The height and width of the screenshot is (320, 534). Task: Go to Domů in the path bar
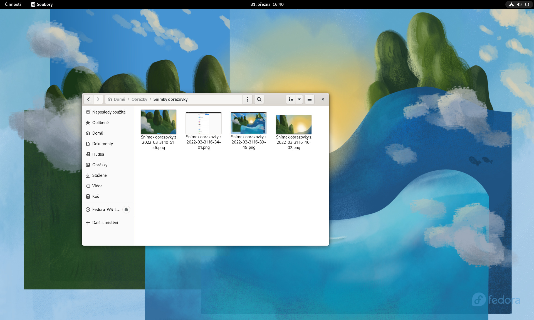pos(119,99)
